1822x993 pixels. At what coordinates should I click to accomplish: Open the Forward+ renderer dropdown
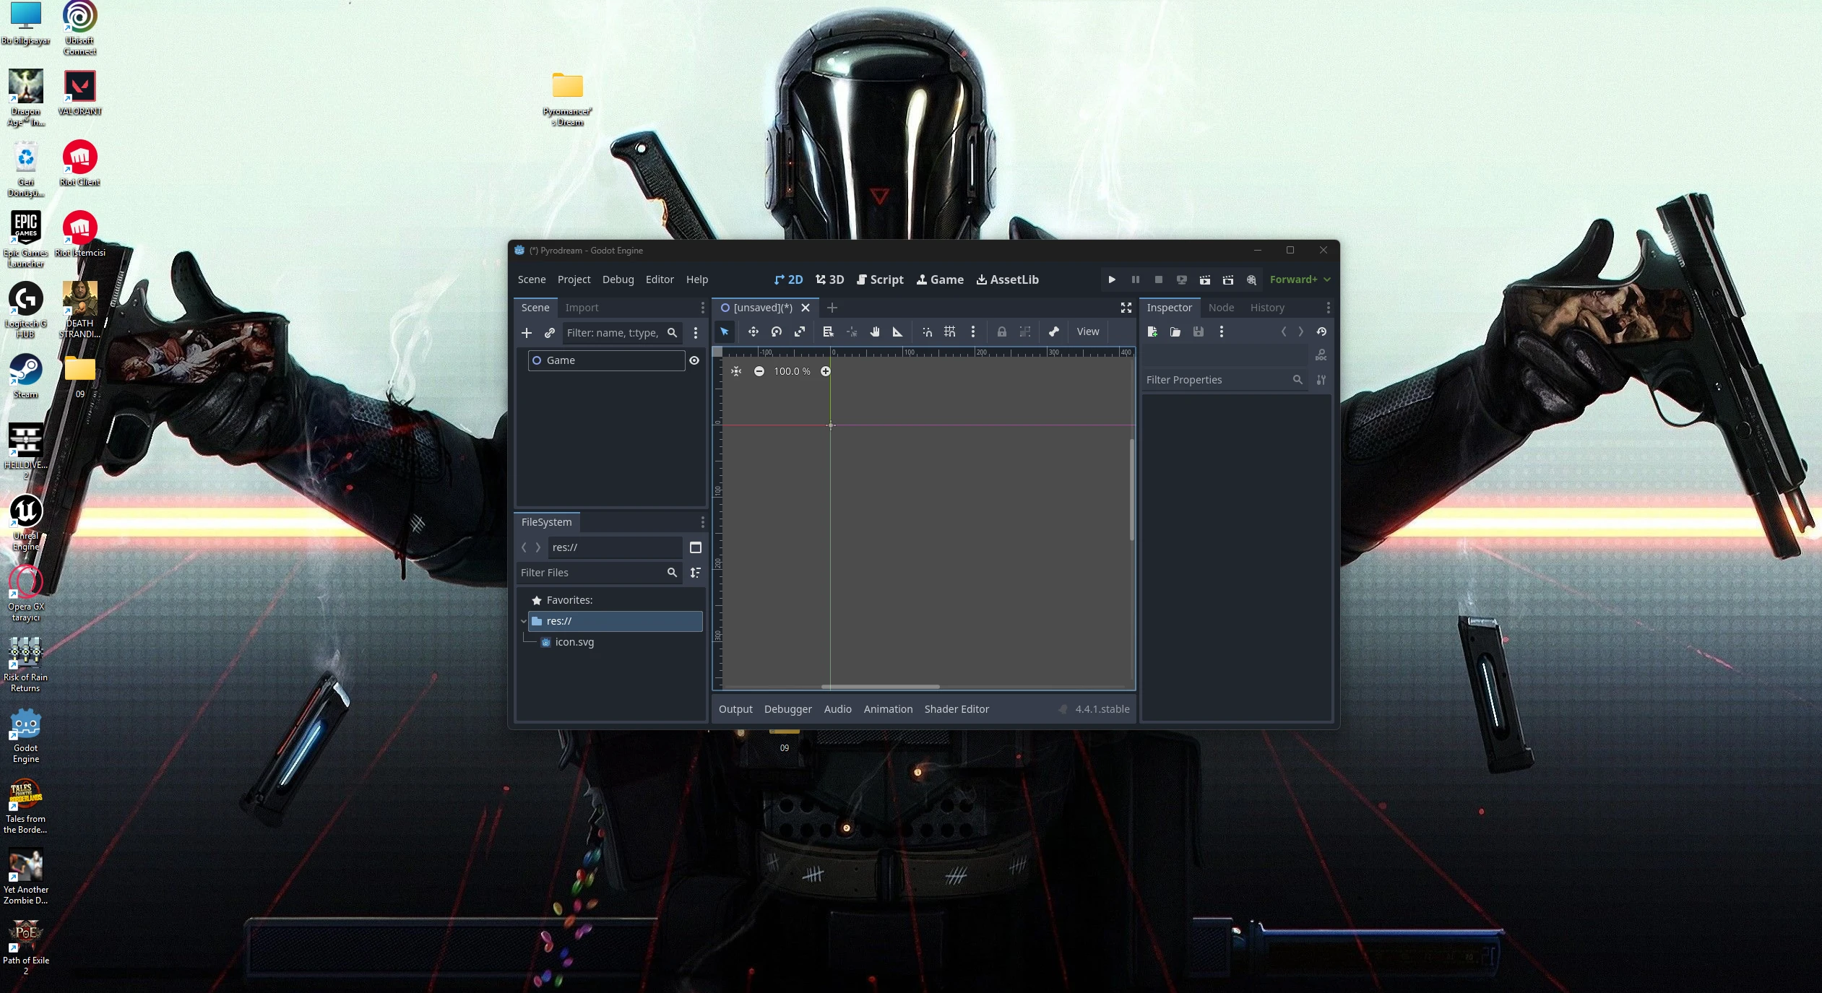tap(1300, 279)
